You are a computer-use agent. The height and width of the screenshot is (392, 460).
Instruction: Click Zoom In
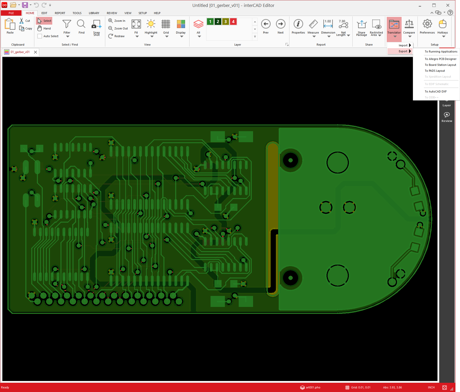click(x=117, y=21)
